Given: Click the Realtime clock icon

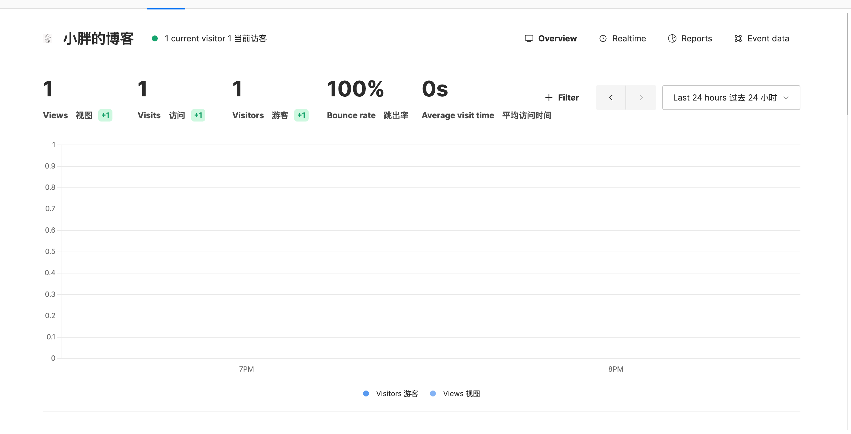Looking at the screenshot, I should coord(603,38).
